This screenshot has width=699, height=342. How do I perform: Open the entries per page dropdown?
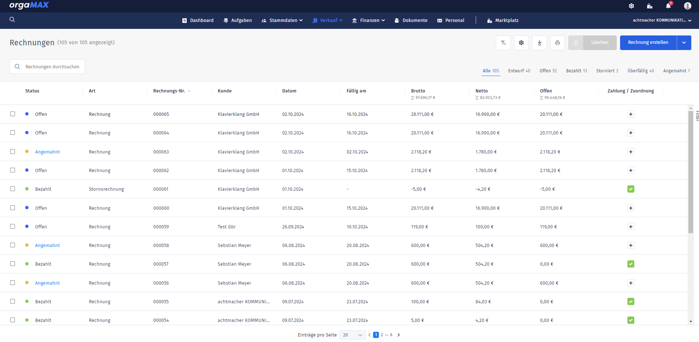point(352,335)
